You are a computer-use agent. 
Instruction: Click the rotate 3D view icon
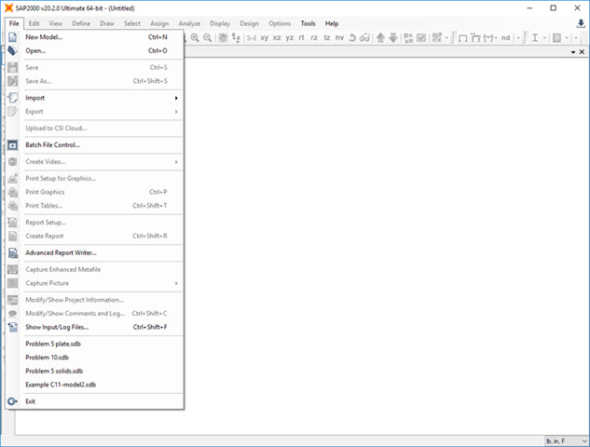352,37
